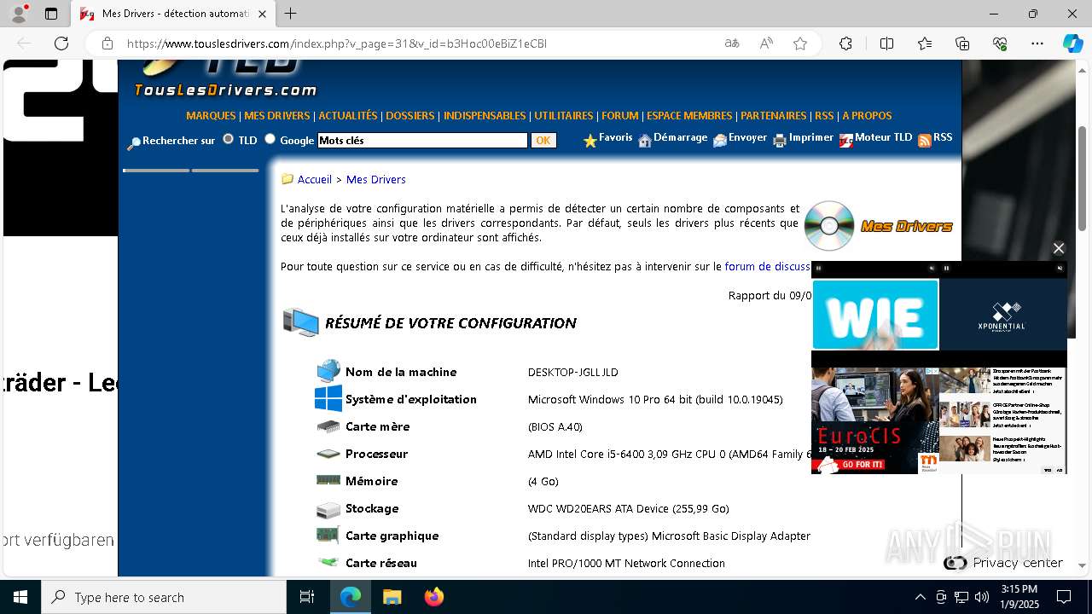This screenshot has height=614, width=1092.
Task: Click the OK search button
Action: pos(543,141)
